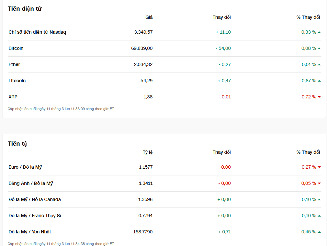This screenshot has height=246, width=327.
Task: Open Euro / Đô la Mỹ currency pair
Action: coord(25,167)
